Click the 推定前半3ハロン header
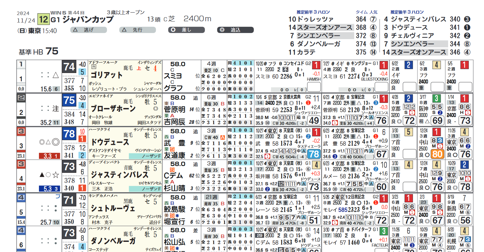 tap(313, 12)
